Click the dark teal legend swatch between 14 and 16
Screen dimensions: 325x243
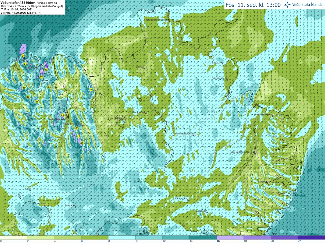point(203,238)
